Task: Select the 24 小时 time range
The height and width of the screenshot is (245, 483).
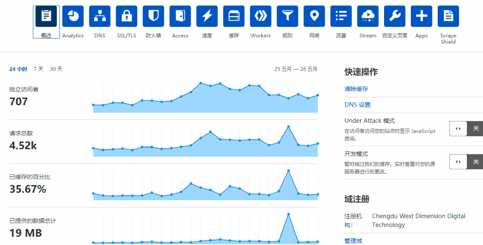Action: pos(18,69)
